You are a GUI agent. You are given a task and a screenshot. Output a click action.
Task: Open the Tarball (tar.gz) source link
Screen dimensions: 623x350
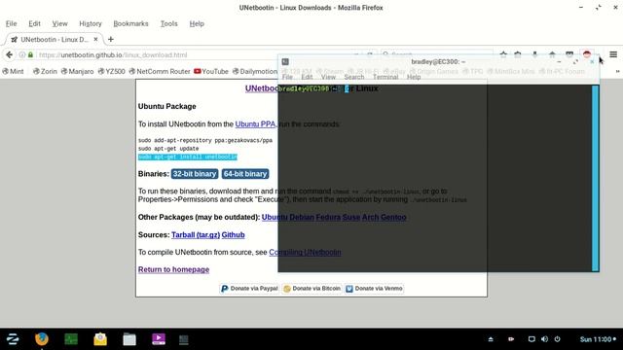point(196,235)
